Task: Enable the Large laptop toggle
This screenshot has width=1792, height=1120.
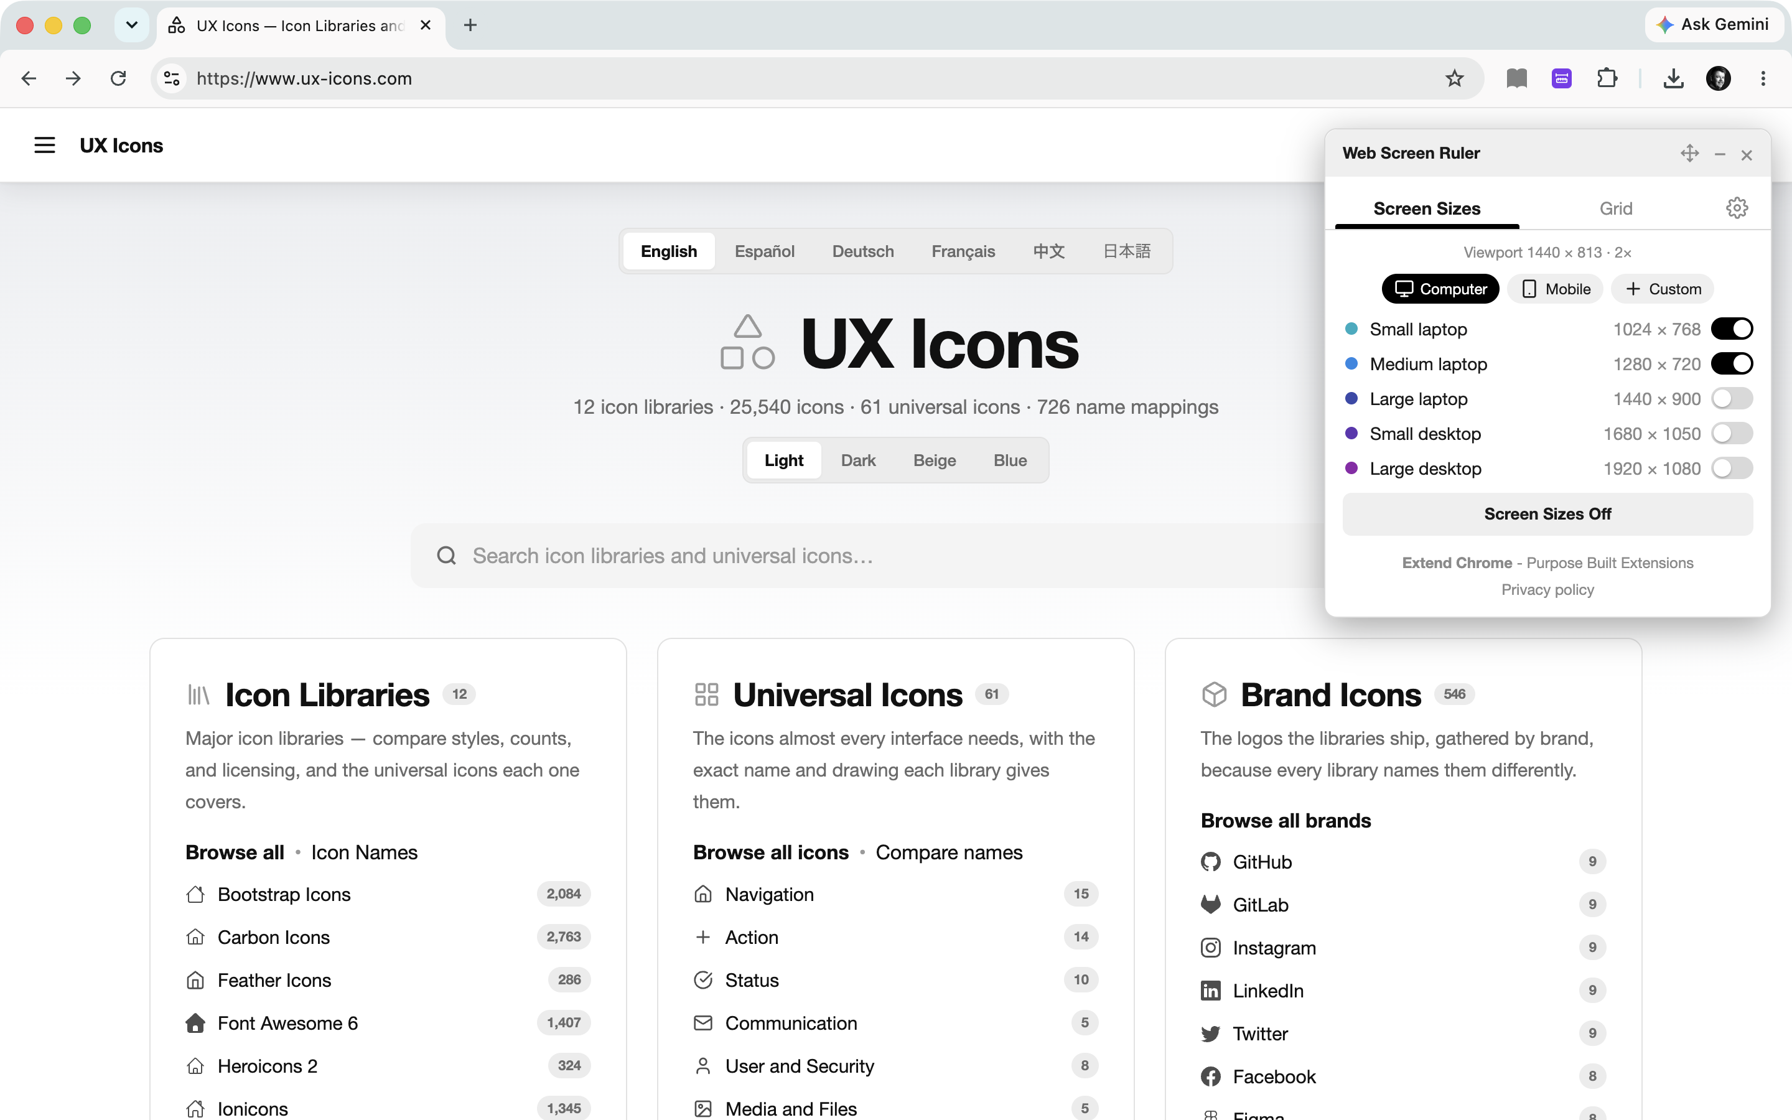Action: tap(1731, 398)
